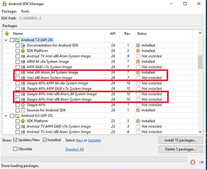Viewport: 207px width, 170px height.
Task: Tick the Intel x86 Atom System Image checkbox
Action: click(17, 78)
